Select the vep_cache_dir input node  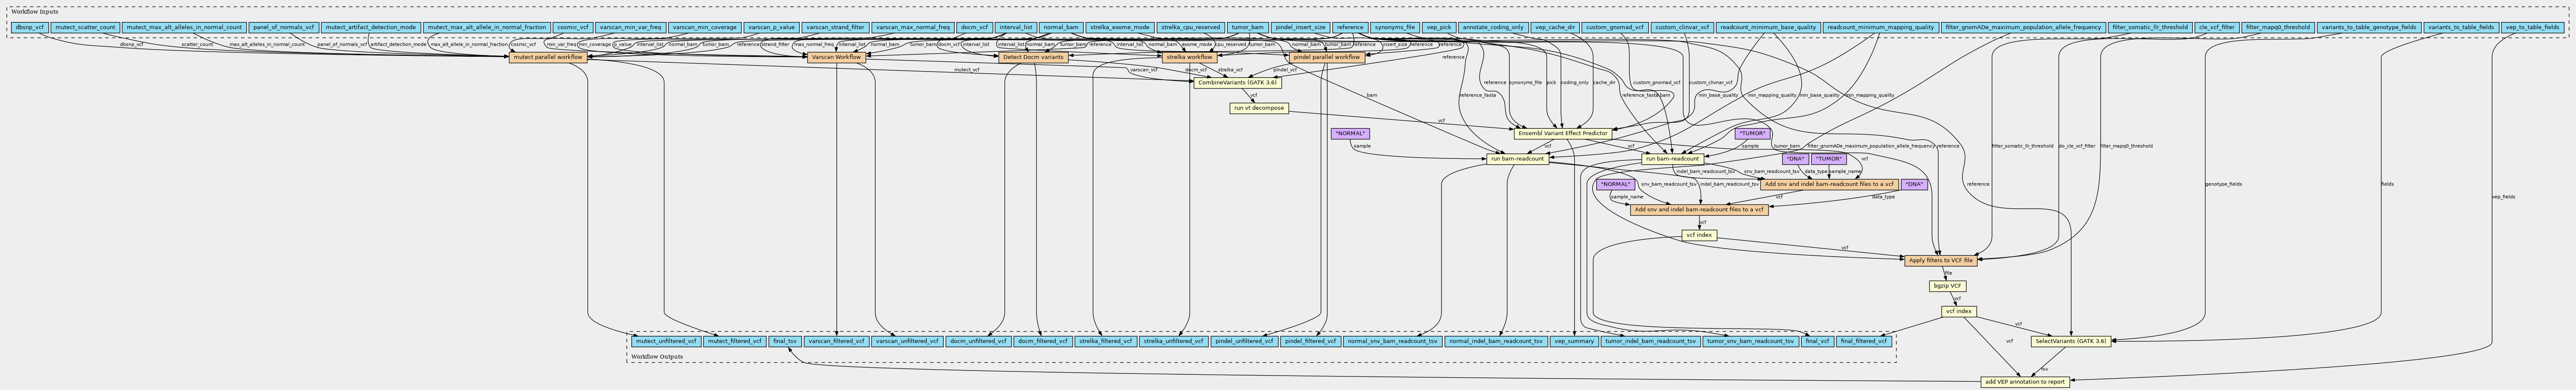tap(1555, 28)
